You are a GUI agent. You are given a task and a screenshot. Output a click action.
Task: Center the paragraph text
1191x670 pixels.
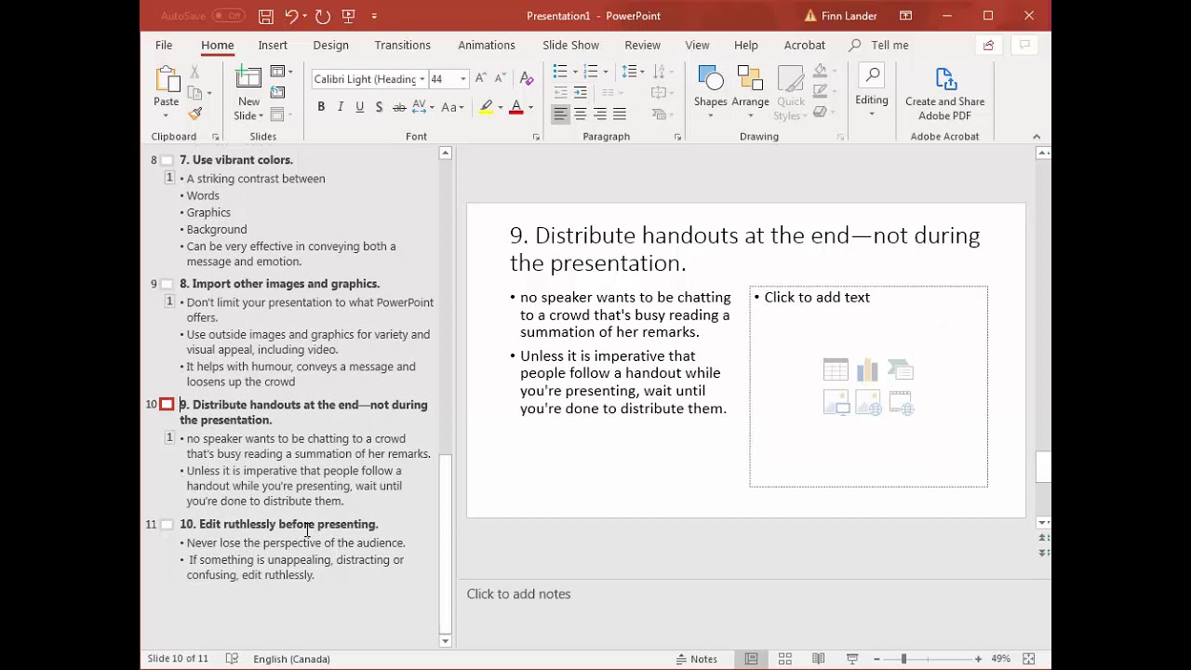pyautogui.click(x=580, y=114)
